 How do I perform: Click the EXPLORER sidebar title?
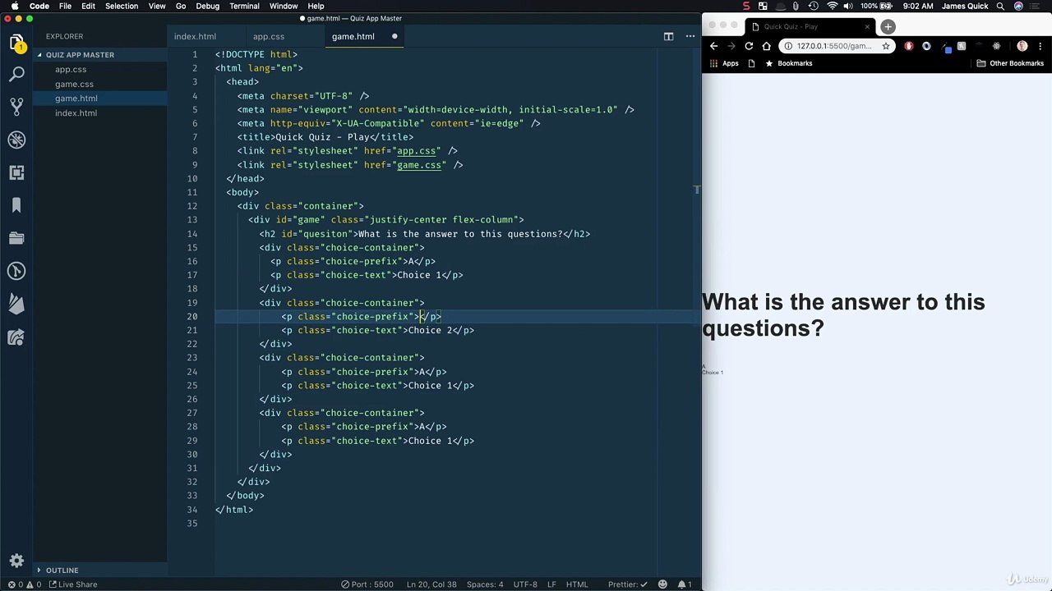[64, 36]
